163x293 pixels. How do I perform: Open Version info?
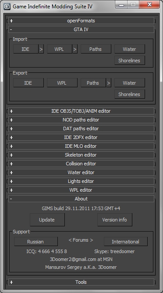pyautogui.click(x=115, y=220)
